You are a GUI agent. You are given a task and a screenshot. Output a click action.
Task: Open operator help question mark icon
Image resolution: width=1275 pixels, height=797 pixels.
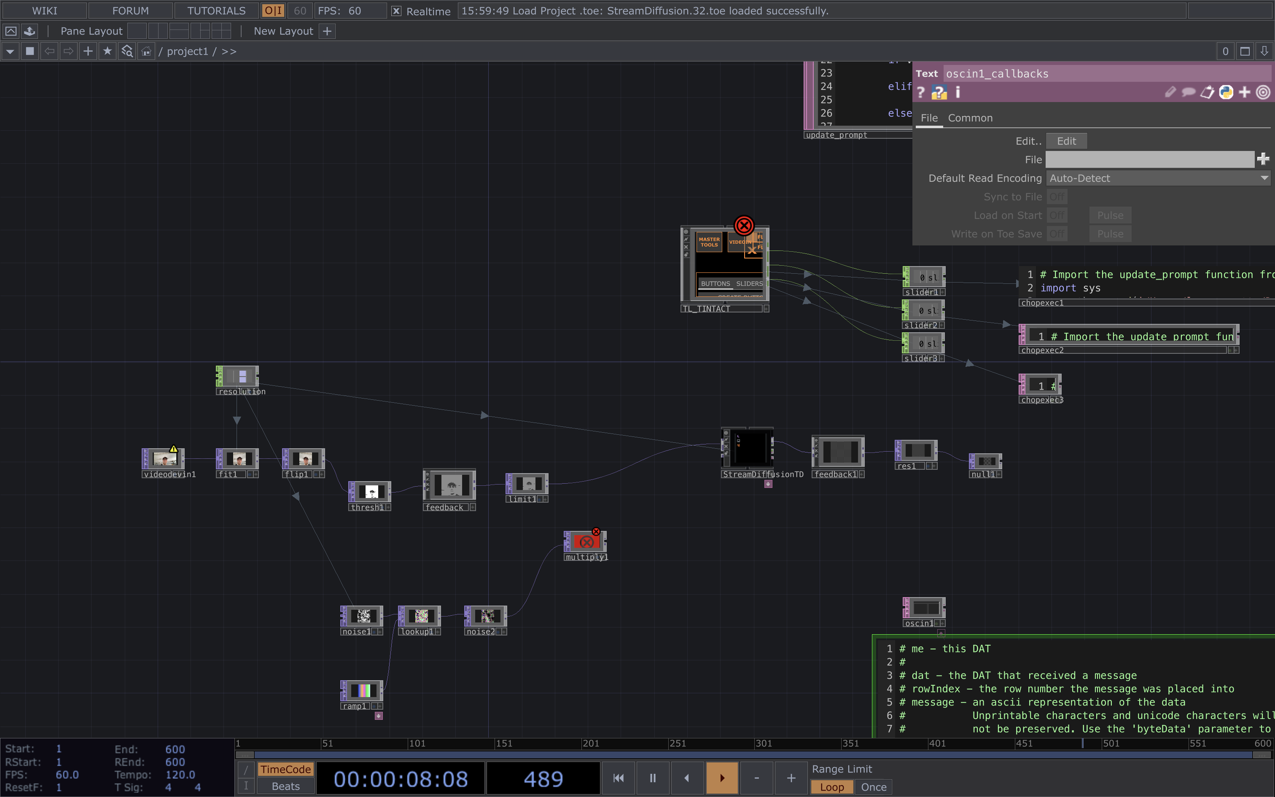(x=921, y=93)
